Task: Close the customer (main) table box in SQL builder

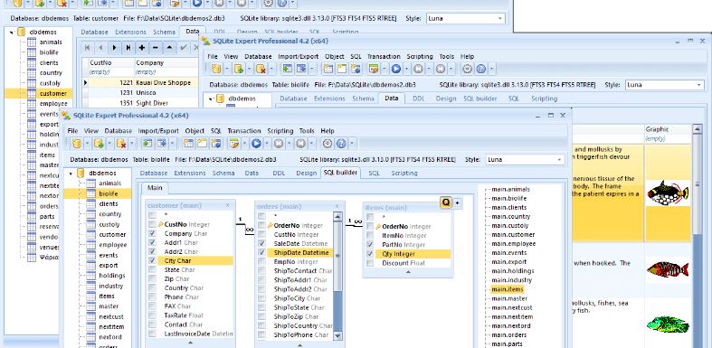Action: tap(228, 205)
